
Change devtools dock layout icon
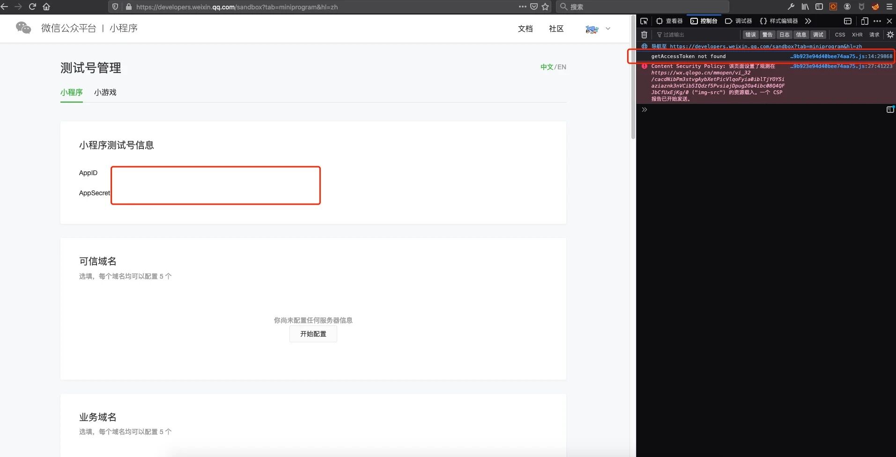click(x=848, y=21)
